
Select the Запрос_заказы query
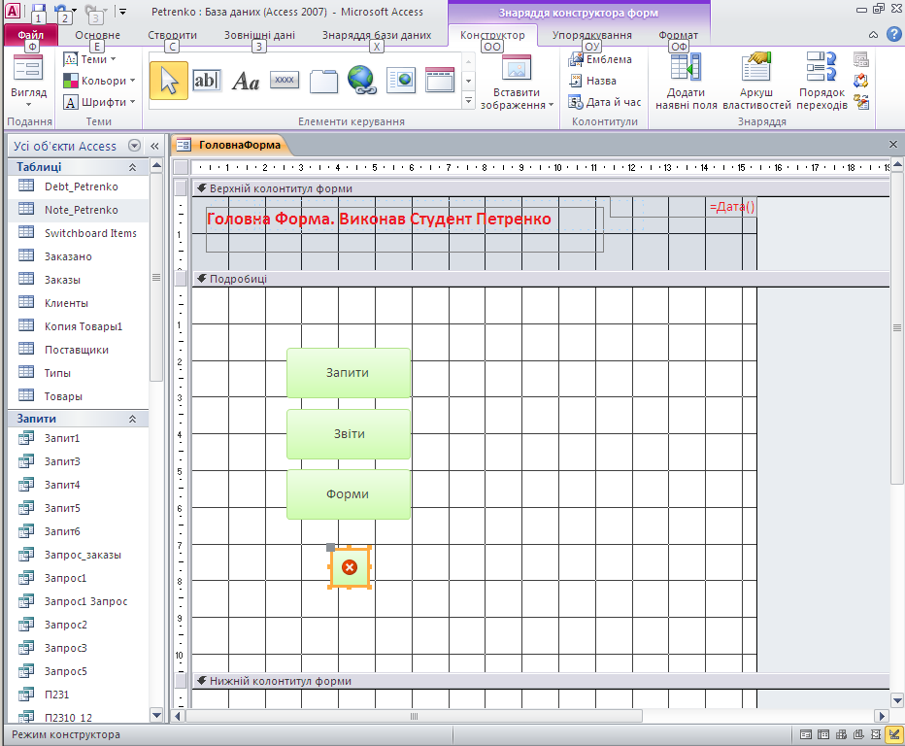point(79,555)
